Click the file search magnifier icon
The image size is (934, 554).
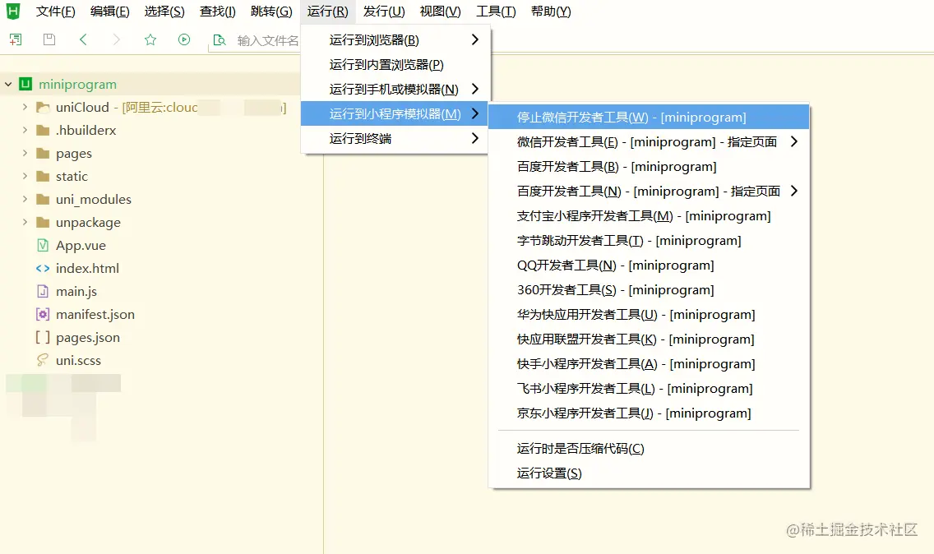(x=220, y=40)
